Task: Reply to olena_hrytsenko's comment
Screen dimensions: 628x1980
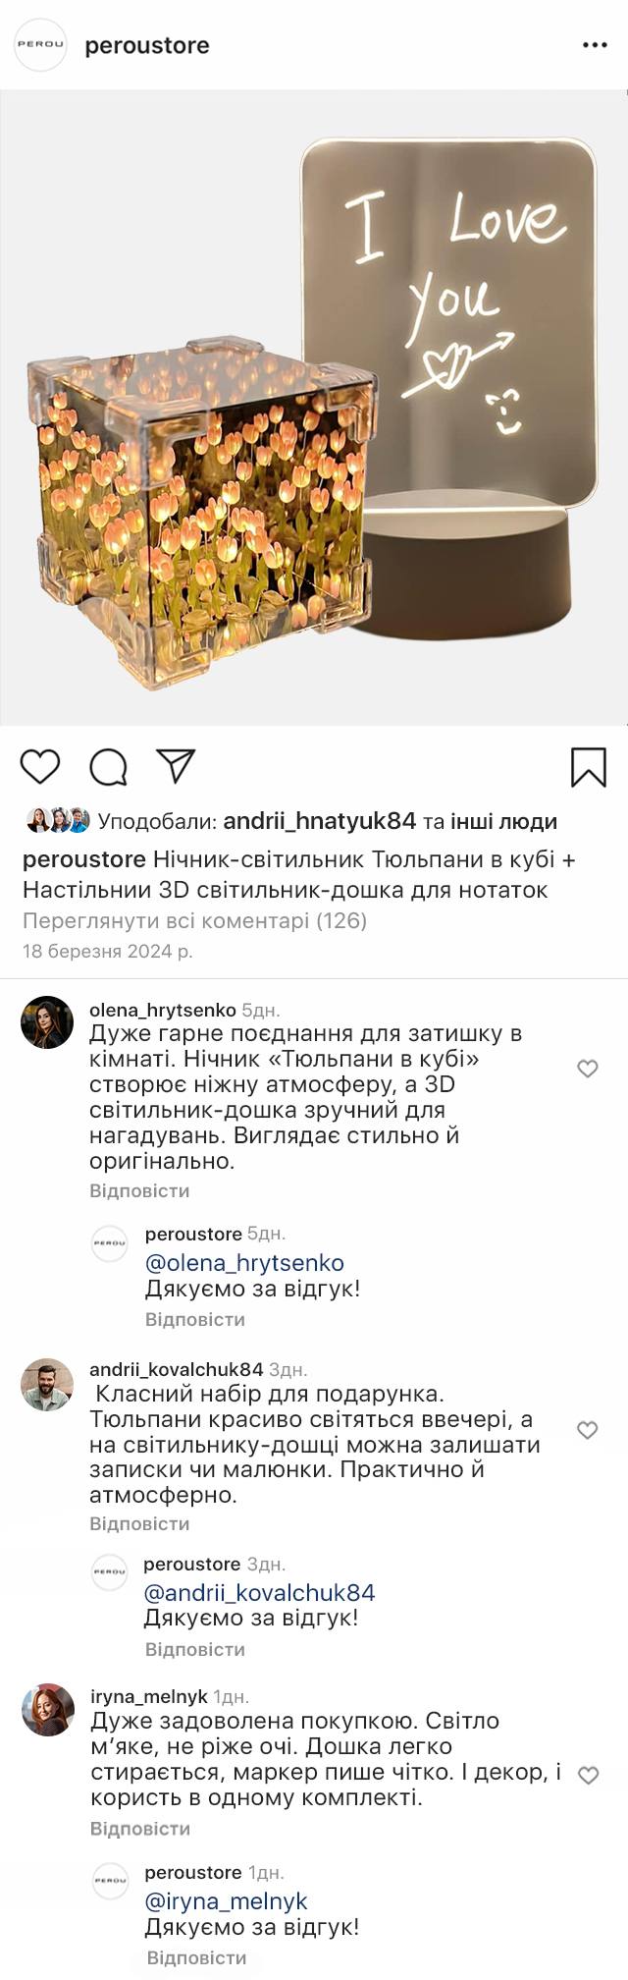Action: pyautogui.click(x=139, y=1190)
